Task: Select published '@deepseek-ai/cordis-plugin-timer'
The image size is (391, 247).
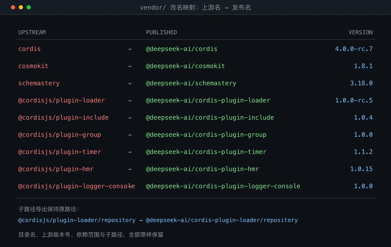Action: tap(206, 152)
